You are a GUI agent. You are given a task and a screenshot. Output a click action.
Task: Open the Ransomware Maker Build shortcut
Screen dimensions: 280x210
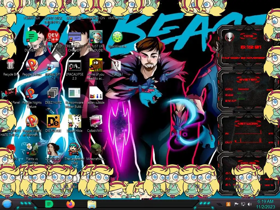74,93
